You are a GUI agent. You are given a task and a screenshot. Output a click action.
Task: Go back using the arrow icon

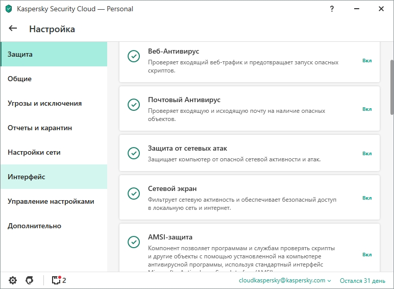[13, 29]
